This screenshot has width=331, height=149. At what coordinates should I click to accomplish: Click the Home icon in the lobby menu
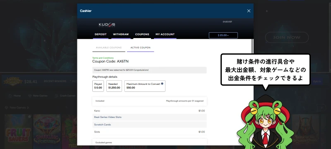[x=10, y=96]
